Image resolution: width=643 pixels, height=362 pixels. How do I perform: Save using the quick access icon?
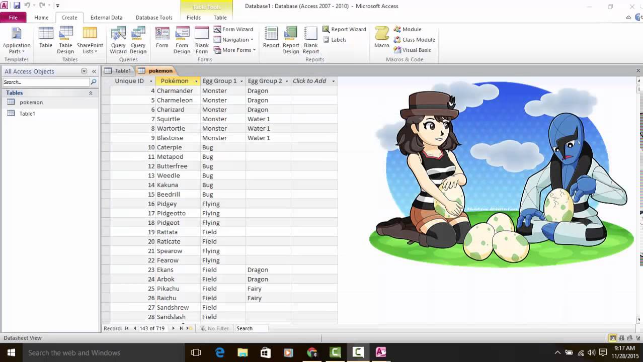(x=17, y=6)
